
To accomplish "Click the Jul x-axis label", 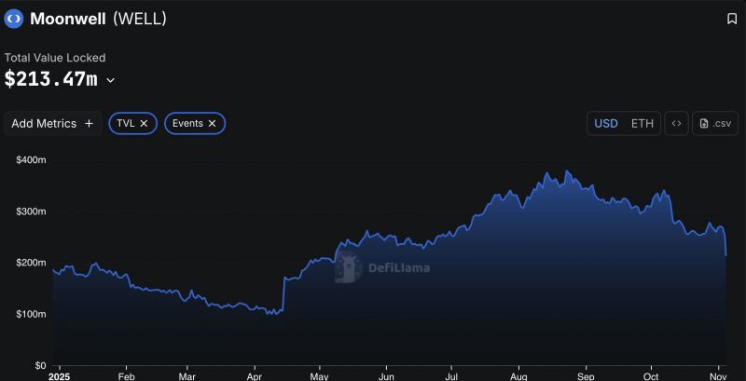I will click(x=451, y=376).
